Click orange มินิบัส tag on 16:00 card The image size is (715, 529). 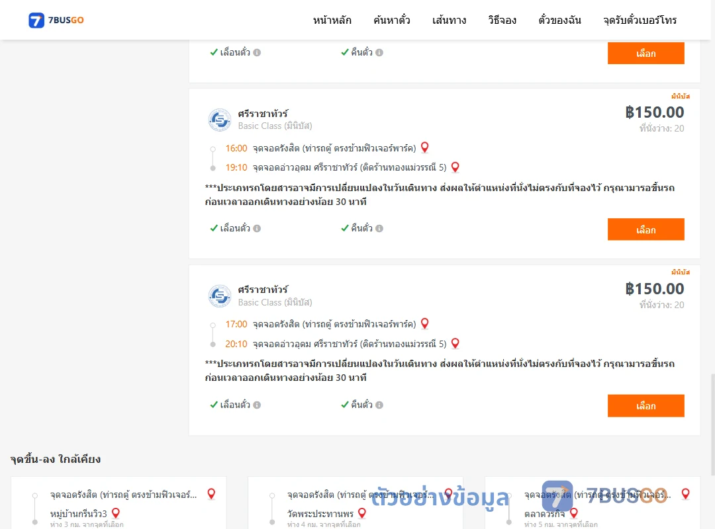681,96
